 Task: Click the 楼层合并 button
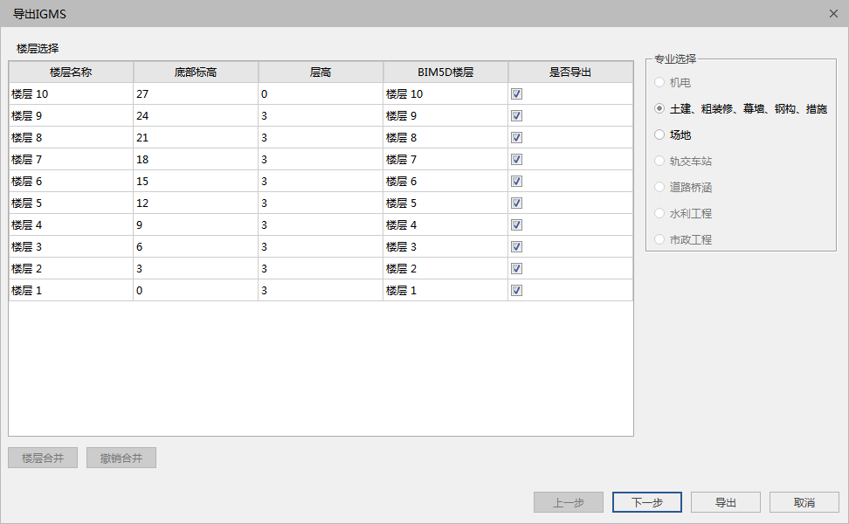(x=43, y=458)
